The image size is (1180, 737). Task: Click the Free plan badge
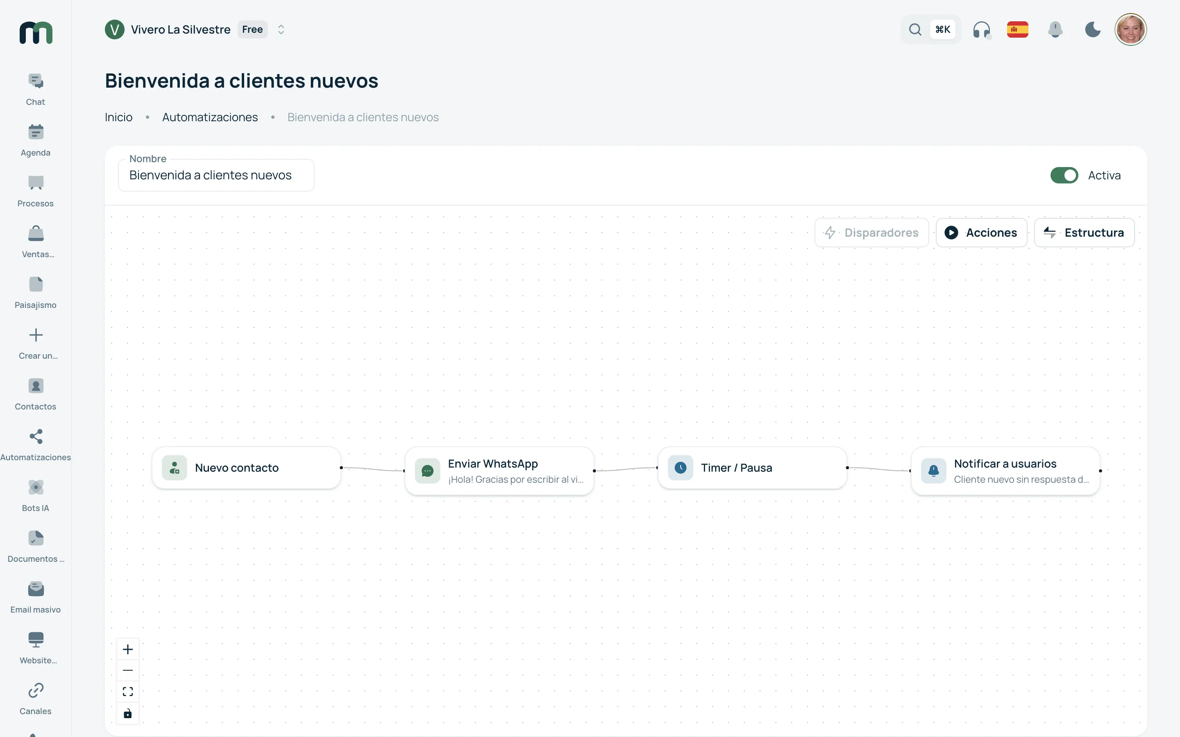pyautogui.click(x=252, y=30)
